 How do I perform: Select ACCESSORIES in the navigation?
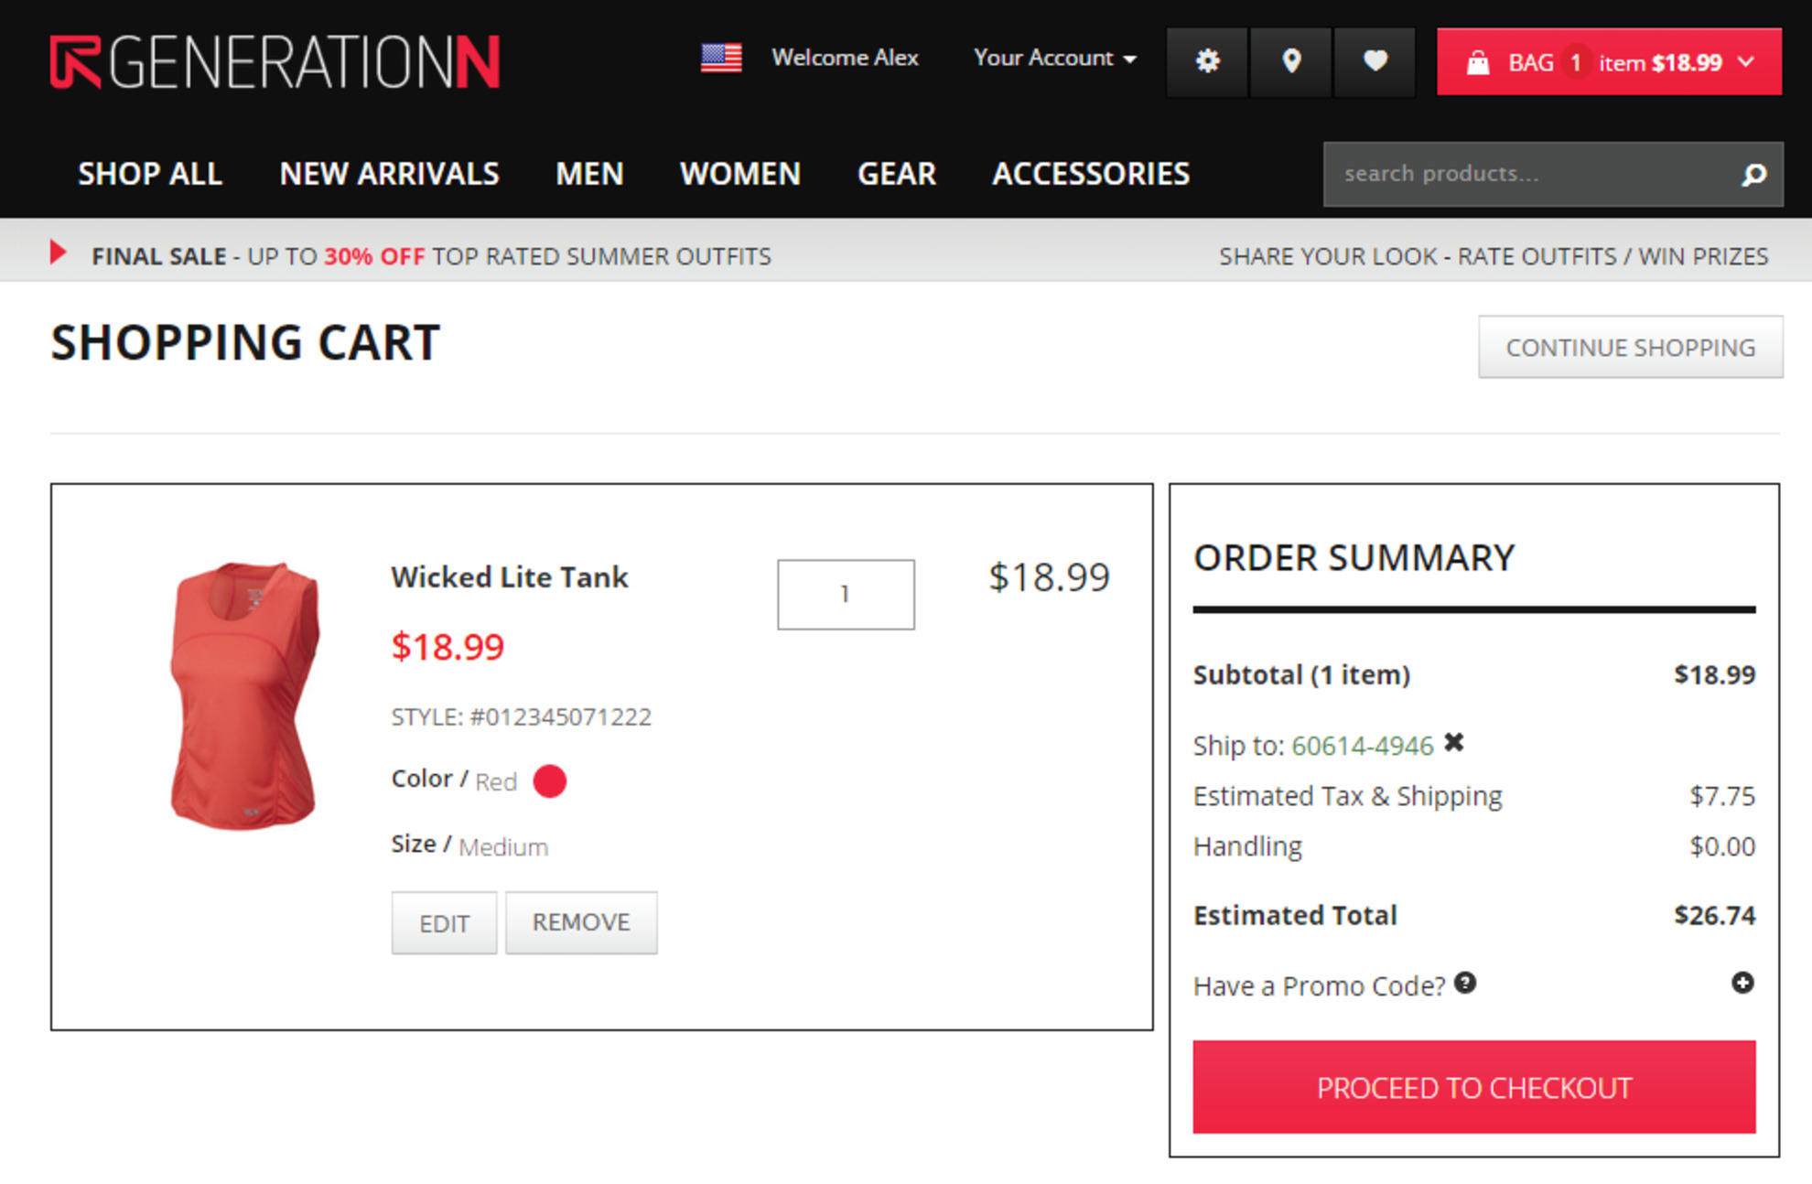pyautogui.click(x=1091, y=174)
